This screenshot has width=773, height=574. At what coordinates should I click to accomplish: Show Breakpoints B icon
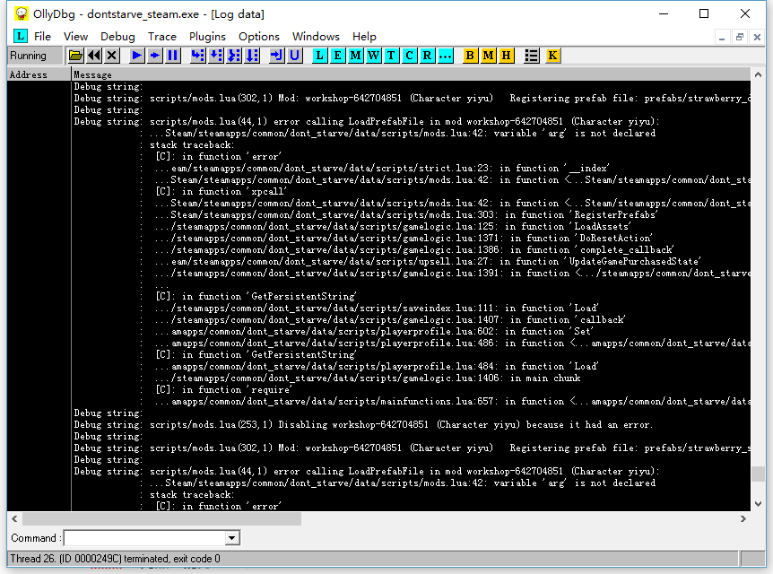(470, 56)
